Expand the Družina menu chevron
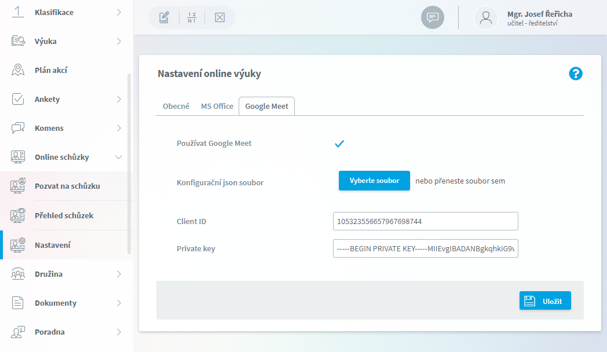607x352 pixels. (119, 274)
